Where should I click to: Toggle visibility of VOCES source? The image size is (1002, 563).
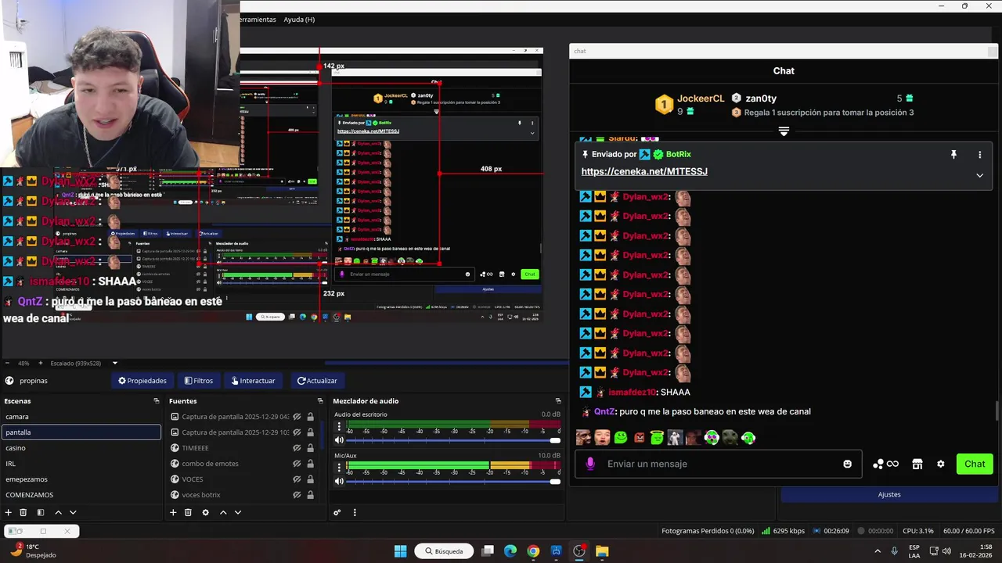coord(297,479)
